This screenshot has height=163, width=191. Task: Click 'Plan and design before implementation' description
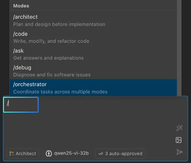click(59, 24)
